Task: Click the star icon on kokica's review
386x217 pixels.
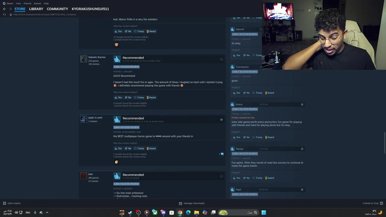Action: [x=302, y=105]
